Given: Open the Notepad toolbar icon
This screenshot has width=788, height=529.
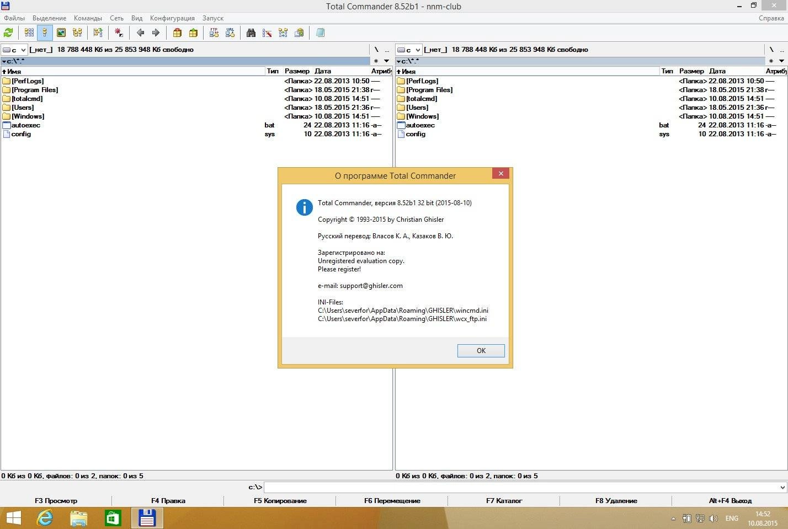Looking at the screenshot, I should pos(320,33).
